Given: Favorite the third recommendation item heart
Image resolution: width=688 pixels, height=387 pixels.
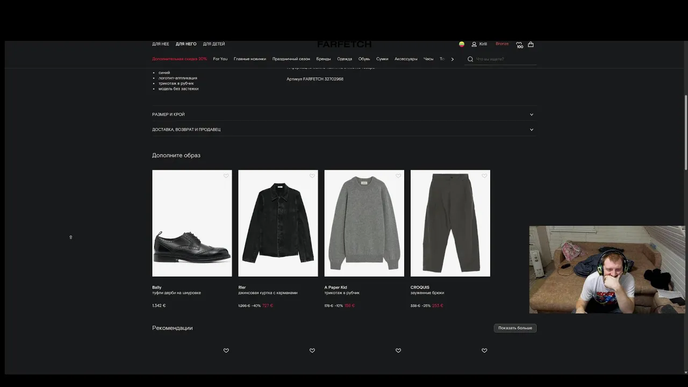Looking at the screenshot, I should click(398, 350).
